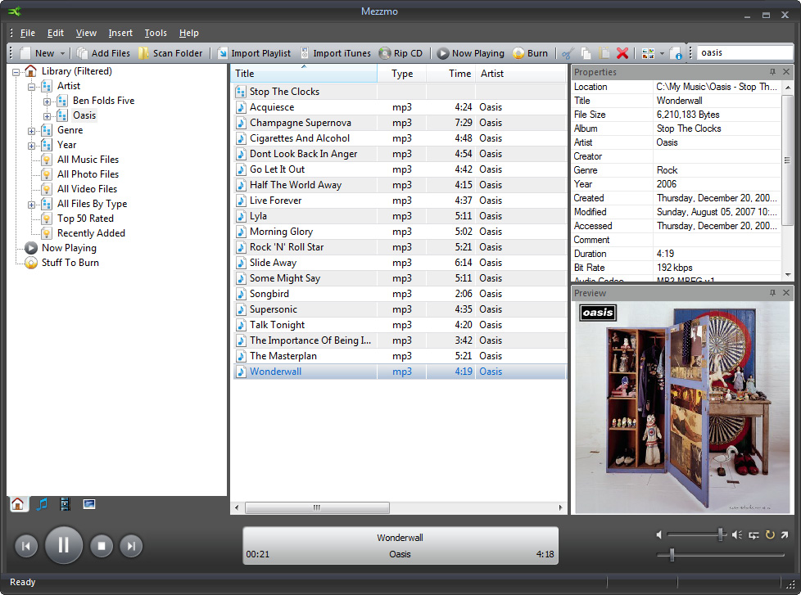Toggle the yellow repeat icon
The width and height of the screenshot is (801, 595).
click(770, 534)
